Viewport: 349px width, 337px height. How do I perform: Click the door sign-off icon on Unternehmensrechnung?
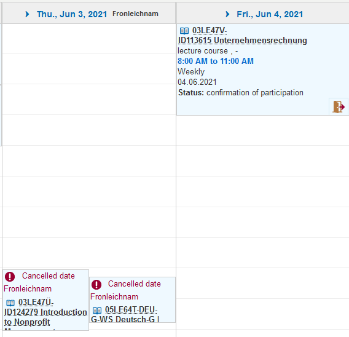(x=339, y=106)
